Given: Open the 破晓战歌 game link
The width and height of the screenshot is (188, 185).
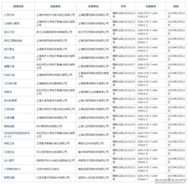Looking at the screenshot, I should (x=9, y=126).
